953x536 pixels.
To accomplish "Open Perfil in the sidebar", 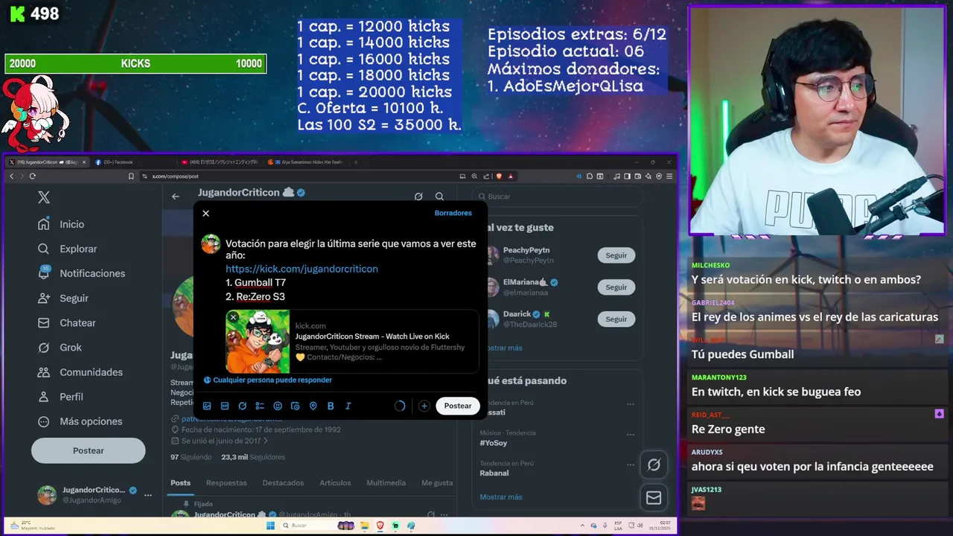I will coord(62,396).
